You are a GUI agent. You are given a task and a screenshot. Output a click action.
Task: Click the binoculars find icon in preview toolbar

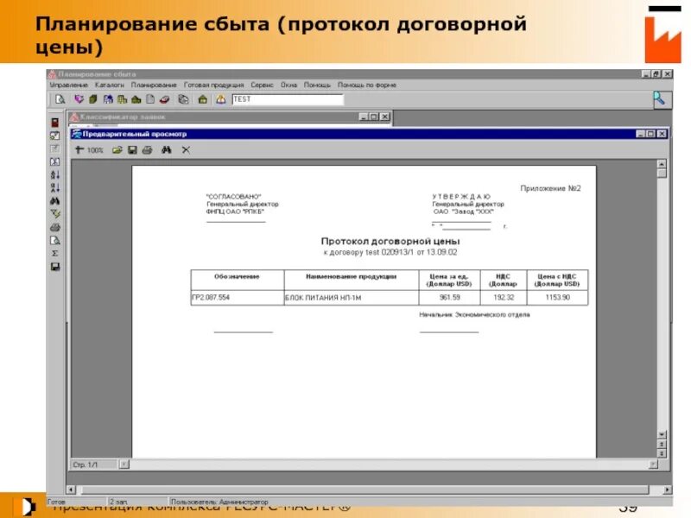click(166, 150)
